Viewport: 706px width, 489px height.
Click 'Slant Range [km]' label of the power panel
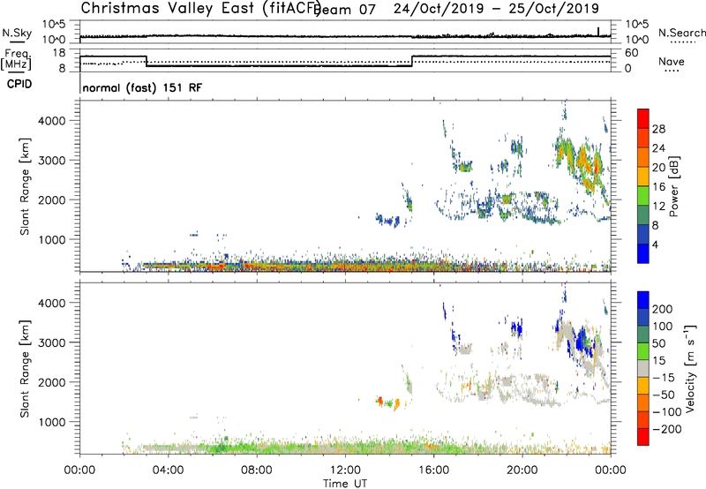coord(25,186)
